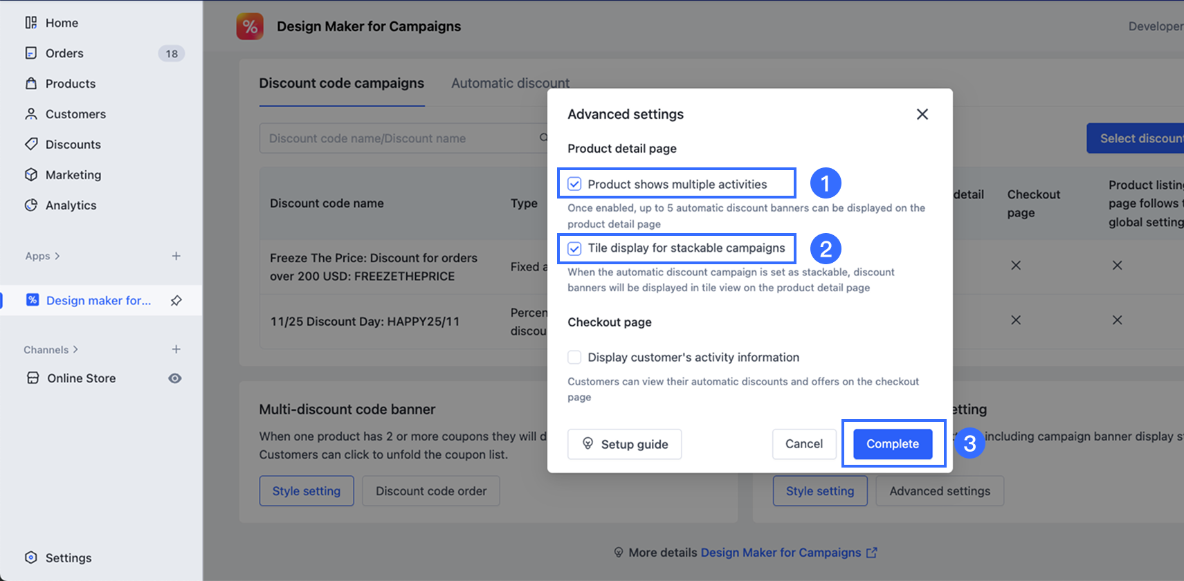Image resolution: width=1184 pixels, height=581 pixels.
Task: Click the plus button next to Apps
Action: tap(176, 256)
